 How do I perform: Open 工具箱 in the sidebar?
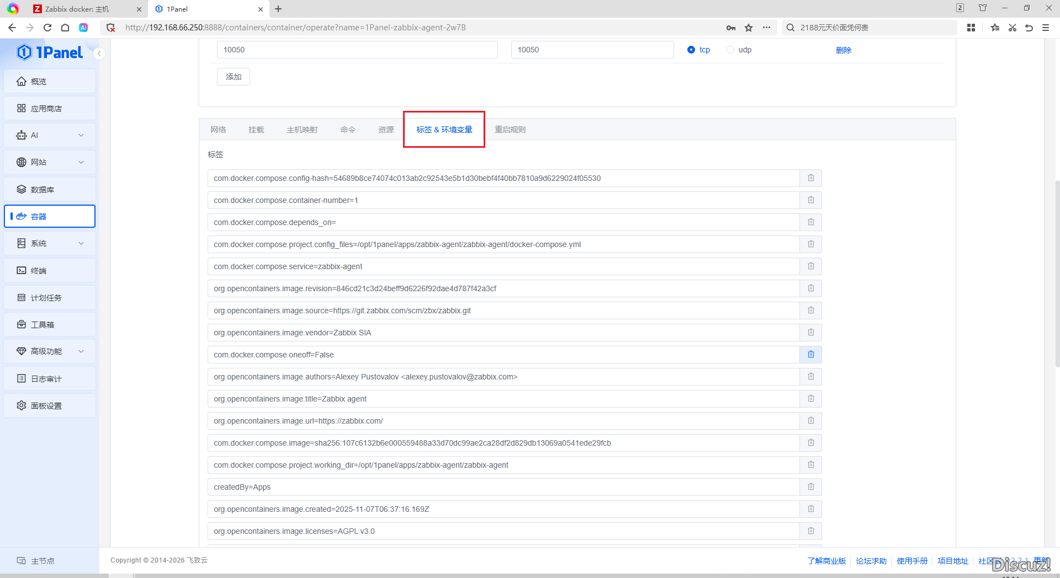tap(50, 325)
